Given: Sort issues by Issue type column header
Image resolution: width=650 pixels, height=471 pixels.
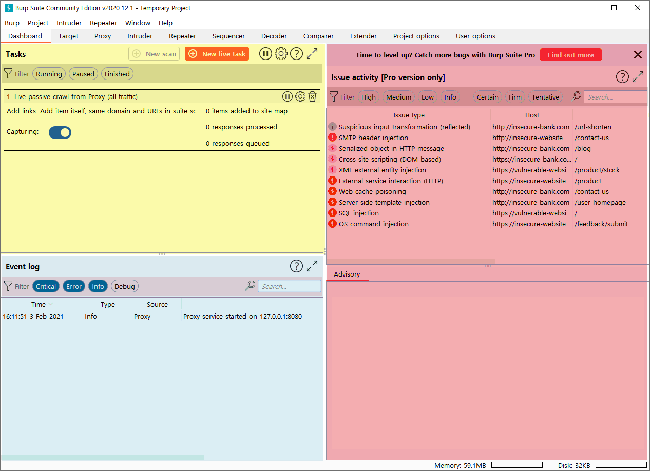Looking at the screenshot, I should tap(409, 115).
